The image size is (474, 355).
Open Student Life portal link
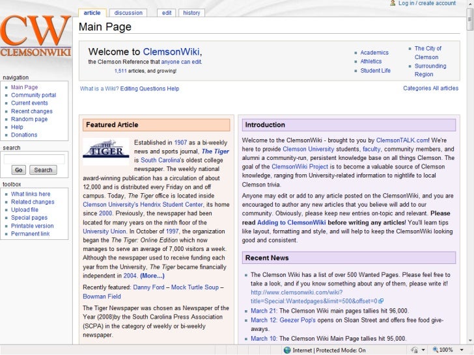[376, 71]
